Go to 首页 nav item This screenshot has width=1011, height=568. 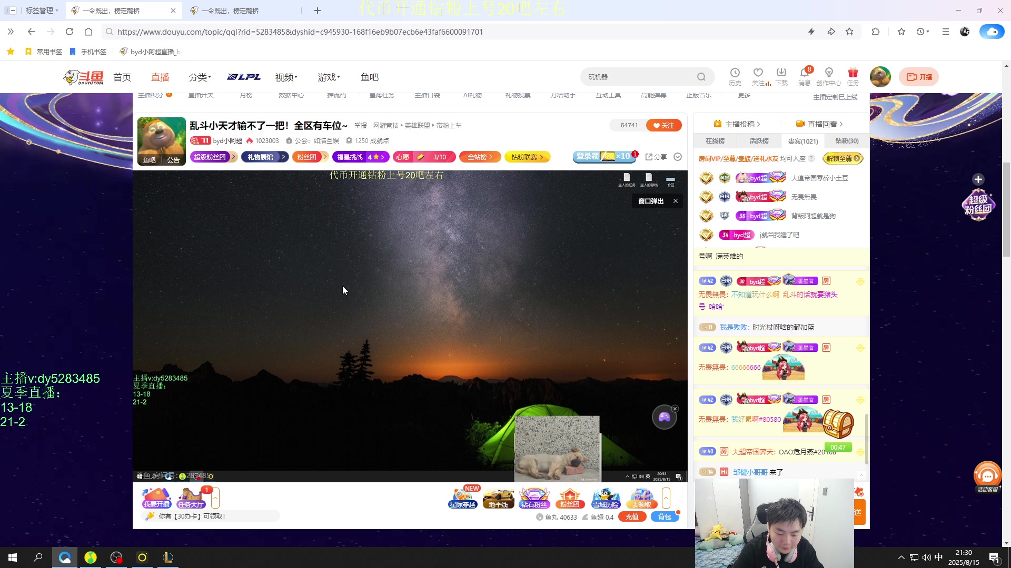click(x=122, y=77)
